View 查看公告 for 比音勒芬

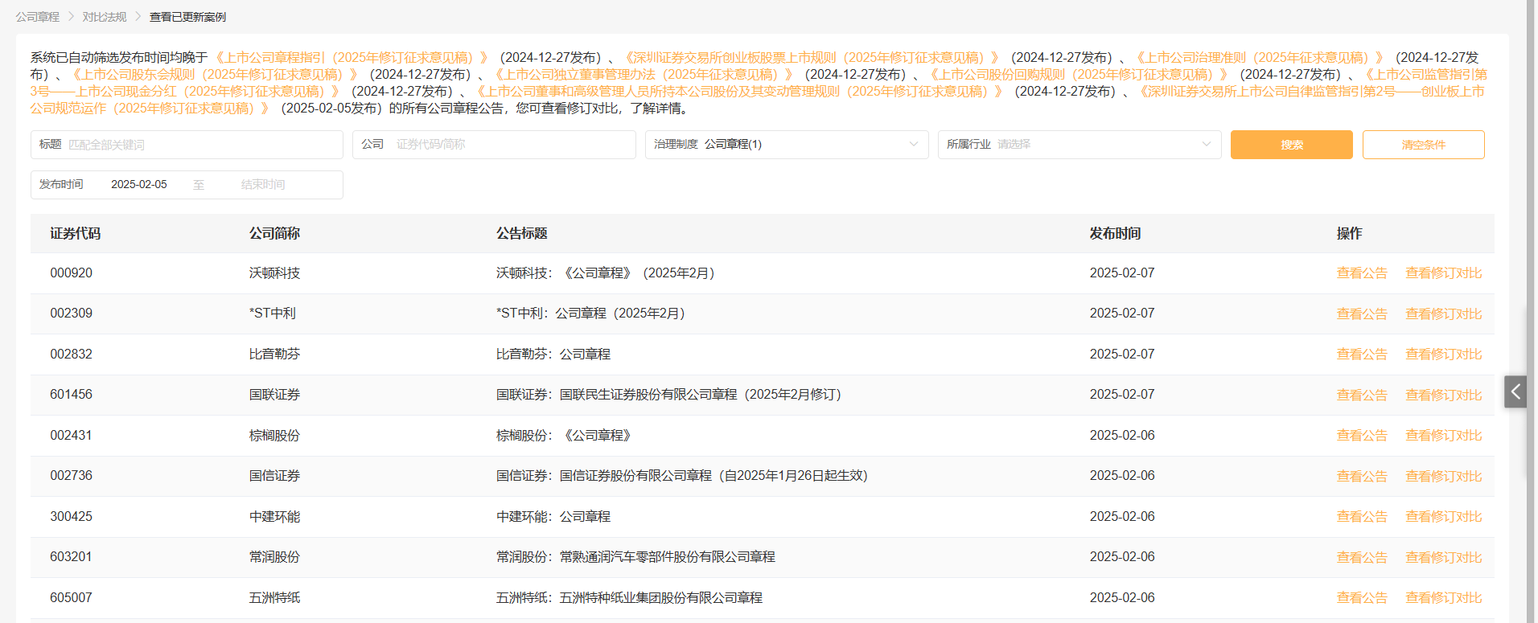(1362, 355)
